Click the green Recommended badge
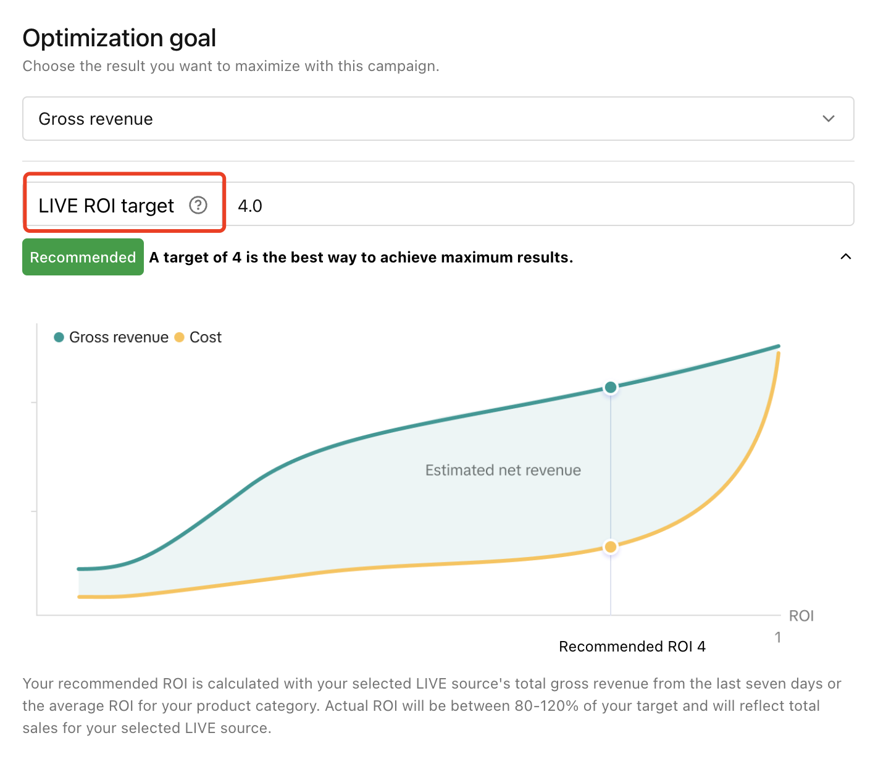The height and width of the screenshot is (767, 878). 83,257
